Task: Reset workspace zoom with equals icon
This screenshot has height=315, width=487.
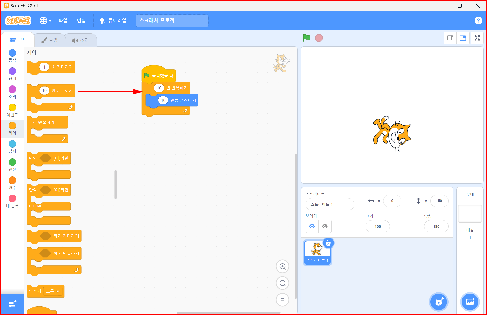Action: [282, 300]
